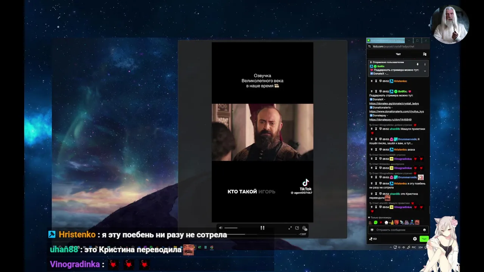484x272 pixels.
Task: Open the video in fullscreen mode
Action: (x=290, y=228)
